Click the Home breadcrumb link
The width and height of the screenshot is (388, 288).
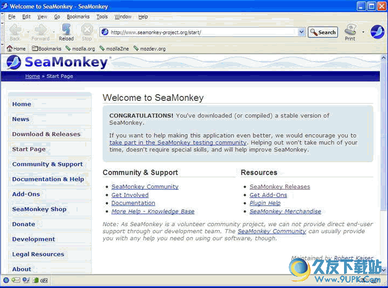pyautogui.click(x=33, y=76)
